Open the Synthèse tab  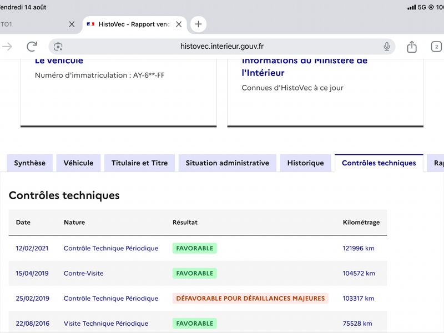click(x=30, y=163)
